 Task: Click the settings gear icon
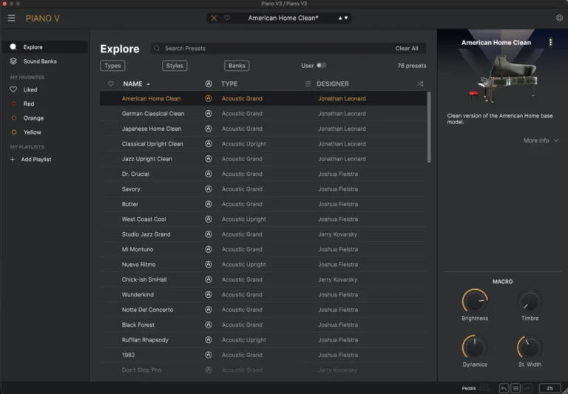pyautogui.click(x=559, y=18)
